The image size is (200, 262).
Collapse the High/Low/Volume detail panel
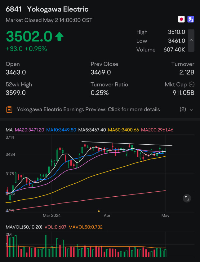pyautogui.click(x=191, y=41)
